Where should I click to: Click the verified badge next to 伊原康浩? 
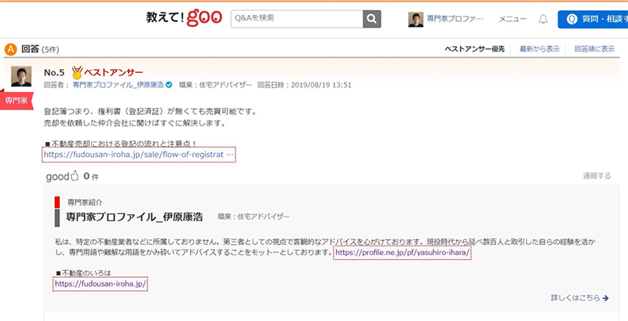click(x=169, y=85)
